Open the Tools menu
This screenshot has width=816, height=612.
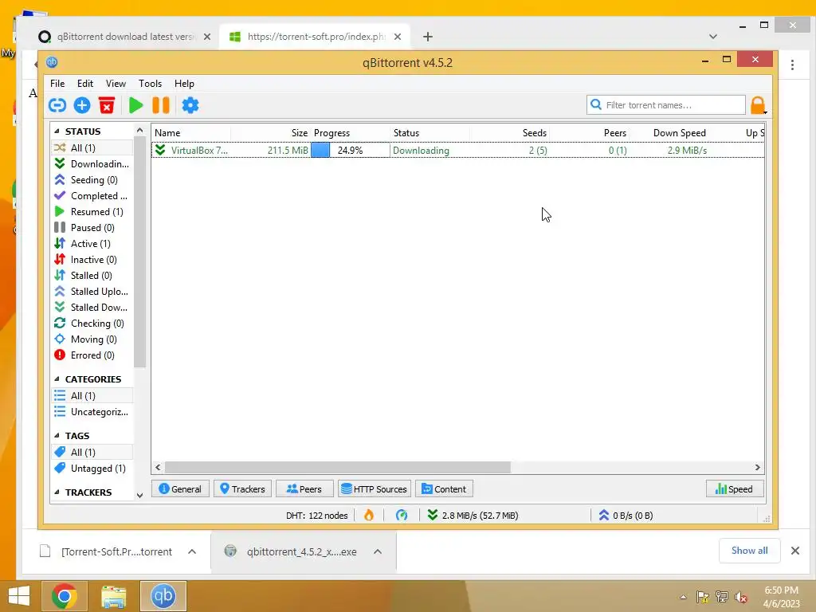point(150,83)
